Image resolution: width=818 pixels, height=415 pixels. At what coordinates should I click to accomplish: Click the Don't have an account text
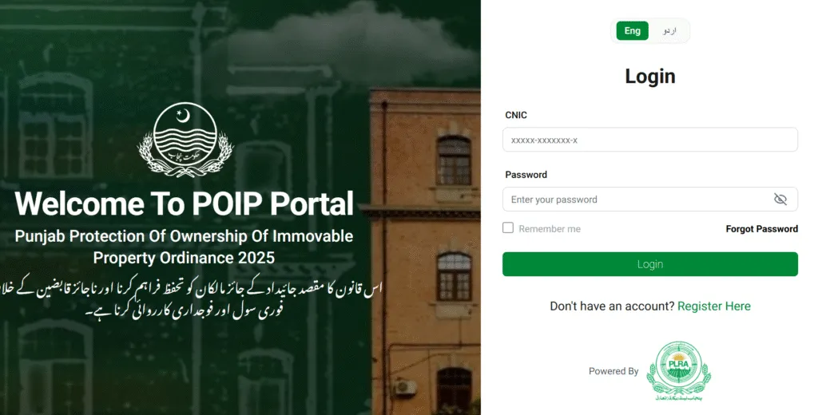tap(612, 306)
